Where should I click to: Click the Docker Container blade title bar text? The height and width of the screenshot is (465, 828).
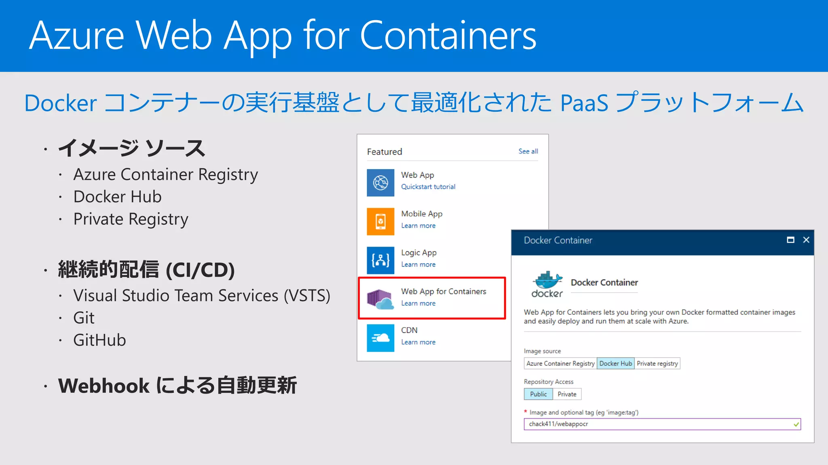(558, 240)
